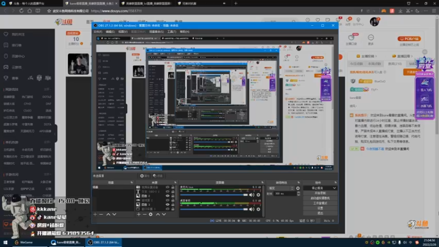Remove selected scene with minus icon
The image size is (439, 247).
tap(101, 214)
